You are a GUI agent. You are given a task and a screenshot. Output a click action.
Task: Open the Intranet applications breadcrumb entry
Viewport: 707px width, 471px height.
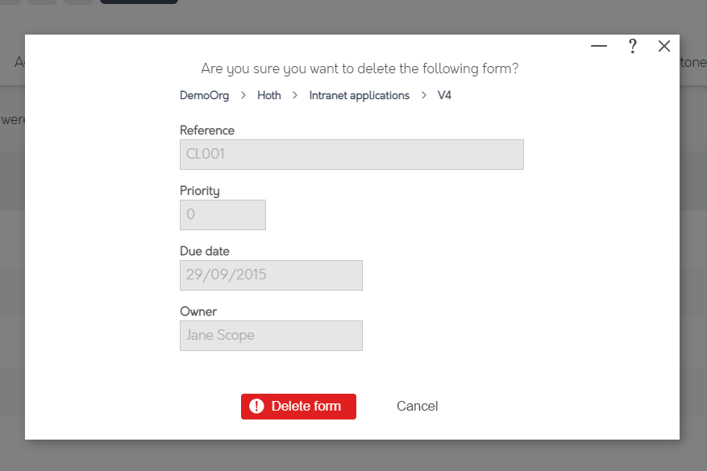click(x=358, y=95)
